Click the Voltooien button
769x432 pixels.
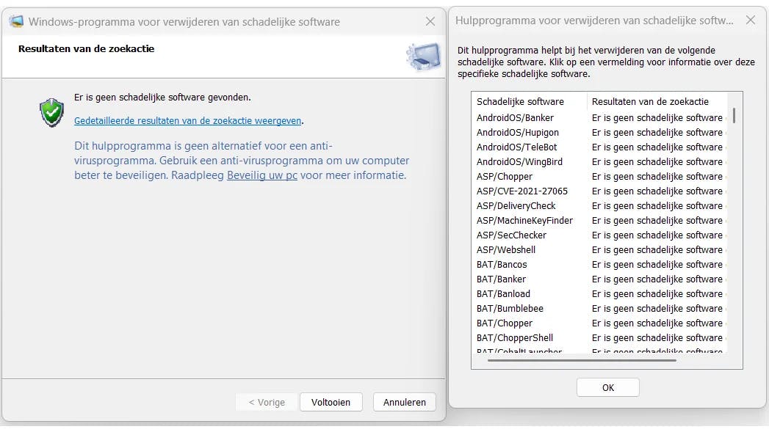point(331,402)
